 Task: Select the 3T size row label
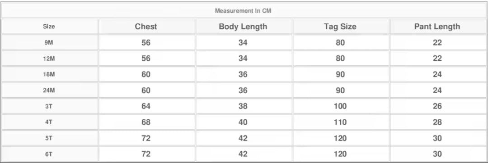[x=49, y=106]
